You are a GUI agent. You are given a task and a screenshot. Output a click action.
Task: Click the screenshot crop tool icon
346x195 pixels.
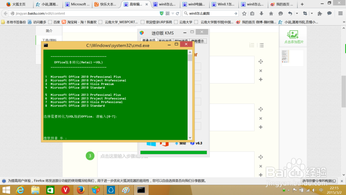[305, 14]
